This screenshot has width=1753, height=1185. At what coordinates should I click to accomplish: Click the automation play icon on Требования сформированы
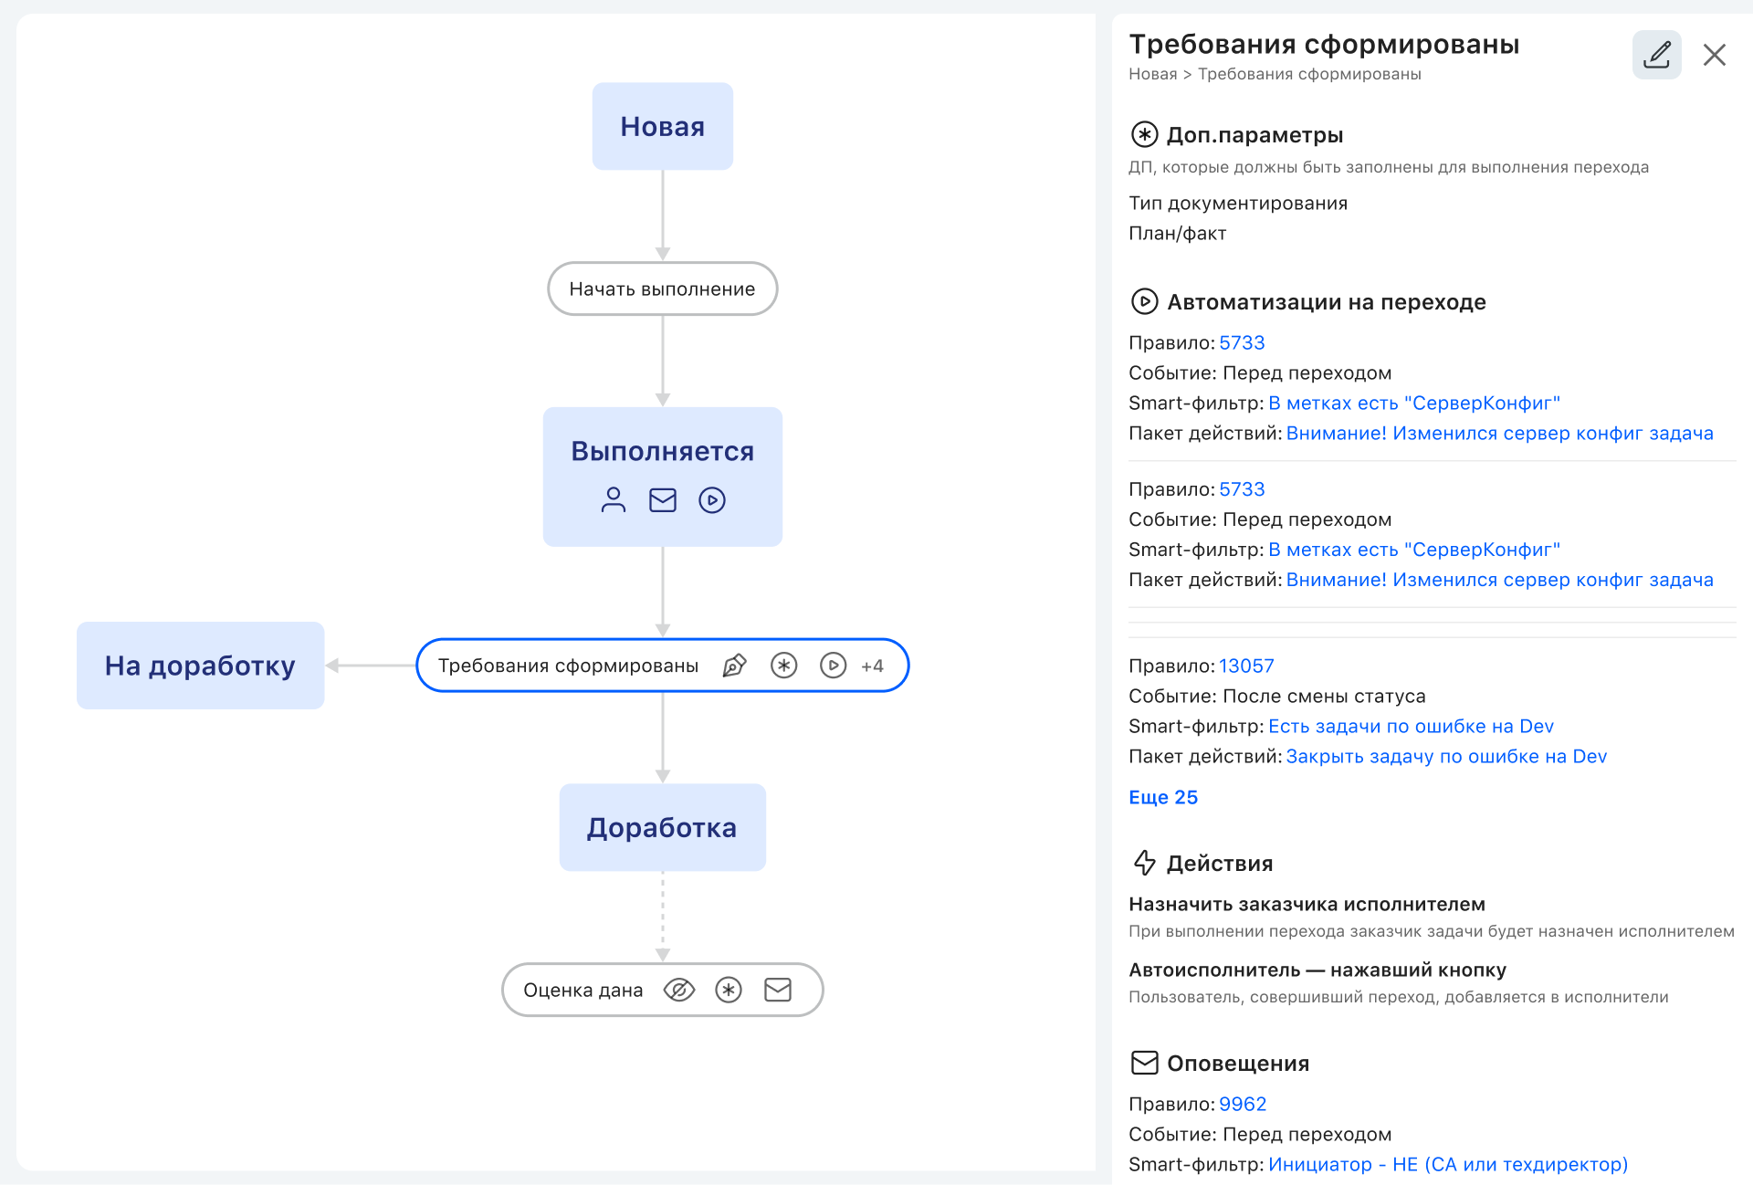pyautogui.click(x=832, y=666)
